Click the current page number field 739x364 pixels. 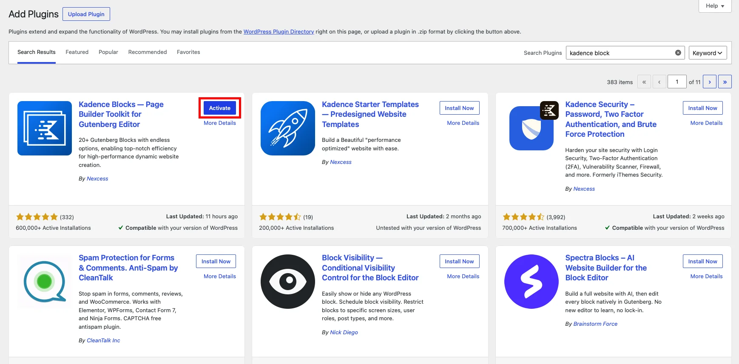(x=677, y=82)
